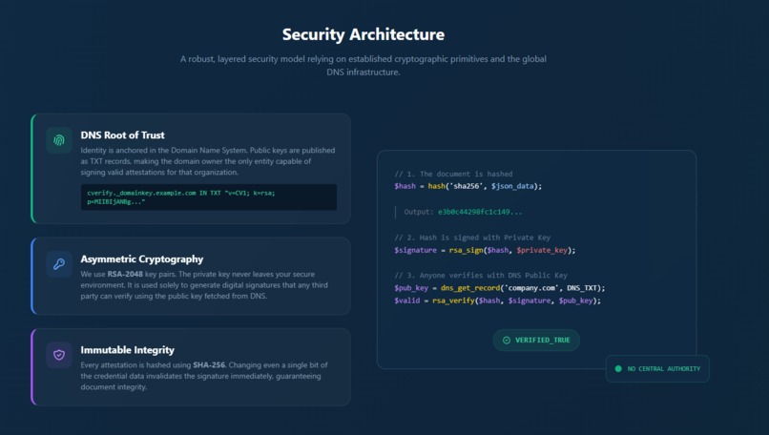Click the $valid = rsa_verify line
The height and width of the screenshot is (435, 769).
[x=498, y=300]
